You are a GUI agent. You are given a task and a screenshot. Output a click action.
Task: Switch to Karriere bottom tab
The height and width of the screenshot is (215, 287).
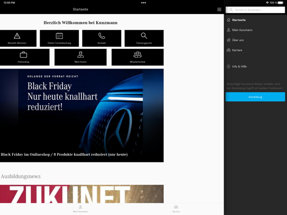click(176, 209)
